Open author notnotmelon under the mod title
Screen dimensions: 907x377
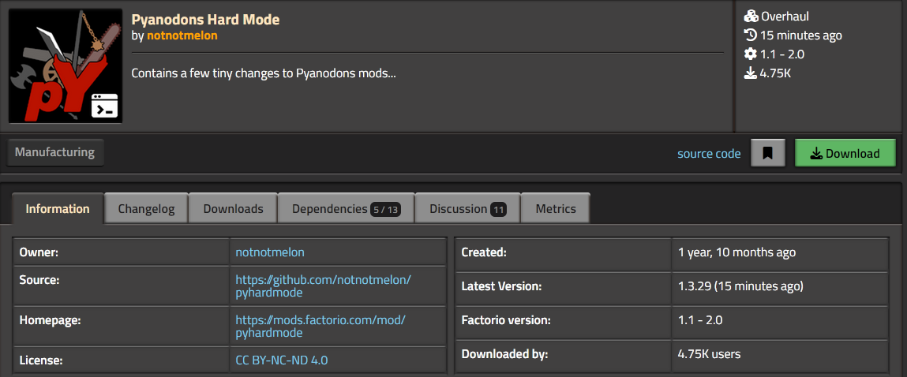click(182, 35)
